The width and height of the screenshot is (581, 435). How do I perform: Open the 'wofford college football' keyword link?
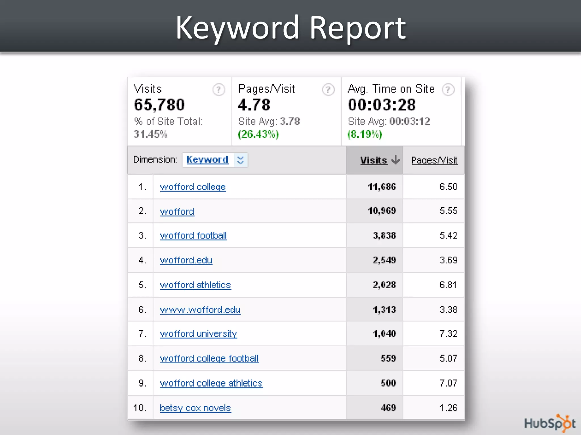coord(209,359)
